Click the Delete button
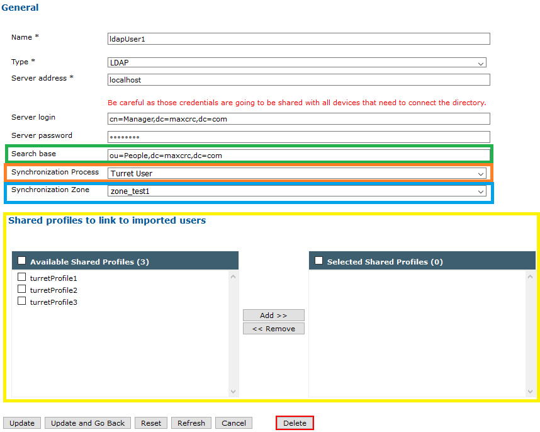 [x=295, y=423]
